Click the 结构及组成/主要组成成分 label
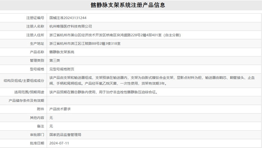This screenshot has height=148, width=262. pyautogui.click(x=24, y=81)
